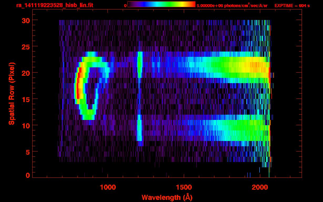Click the Spatial Row (Pixel) axis label
The image size is (323, 202).
pos(12,94)
